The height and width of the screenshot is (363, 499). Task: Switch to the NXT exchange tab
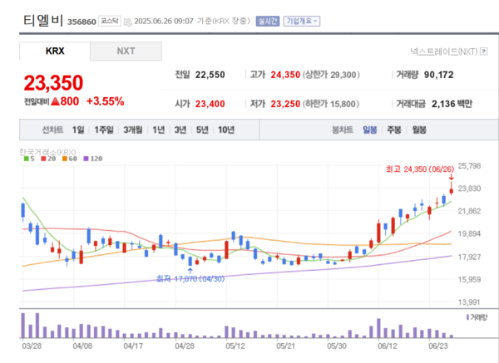[x=126, y=51]
